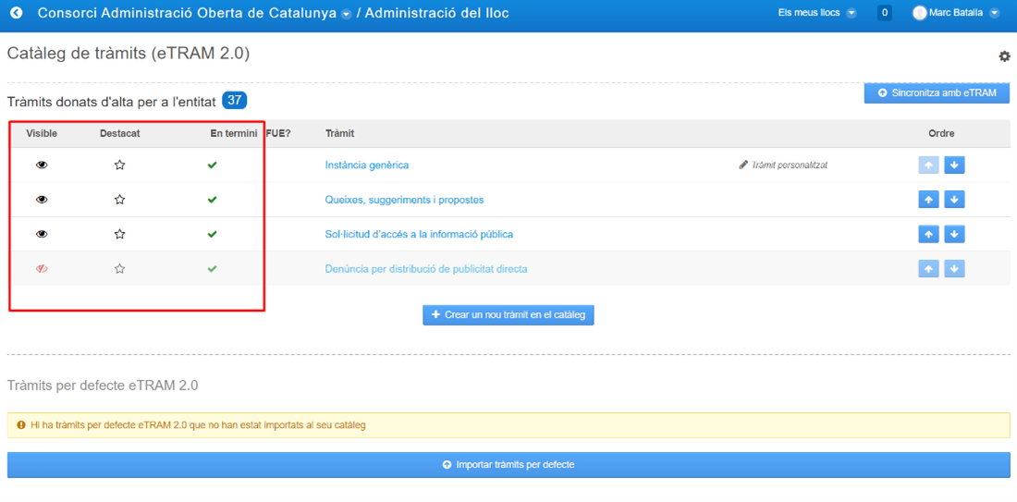
Task: Star the Instància genèrica tràmit
Action: click(119, 165)
